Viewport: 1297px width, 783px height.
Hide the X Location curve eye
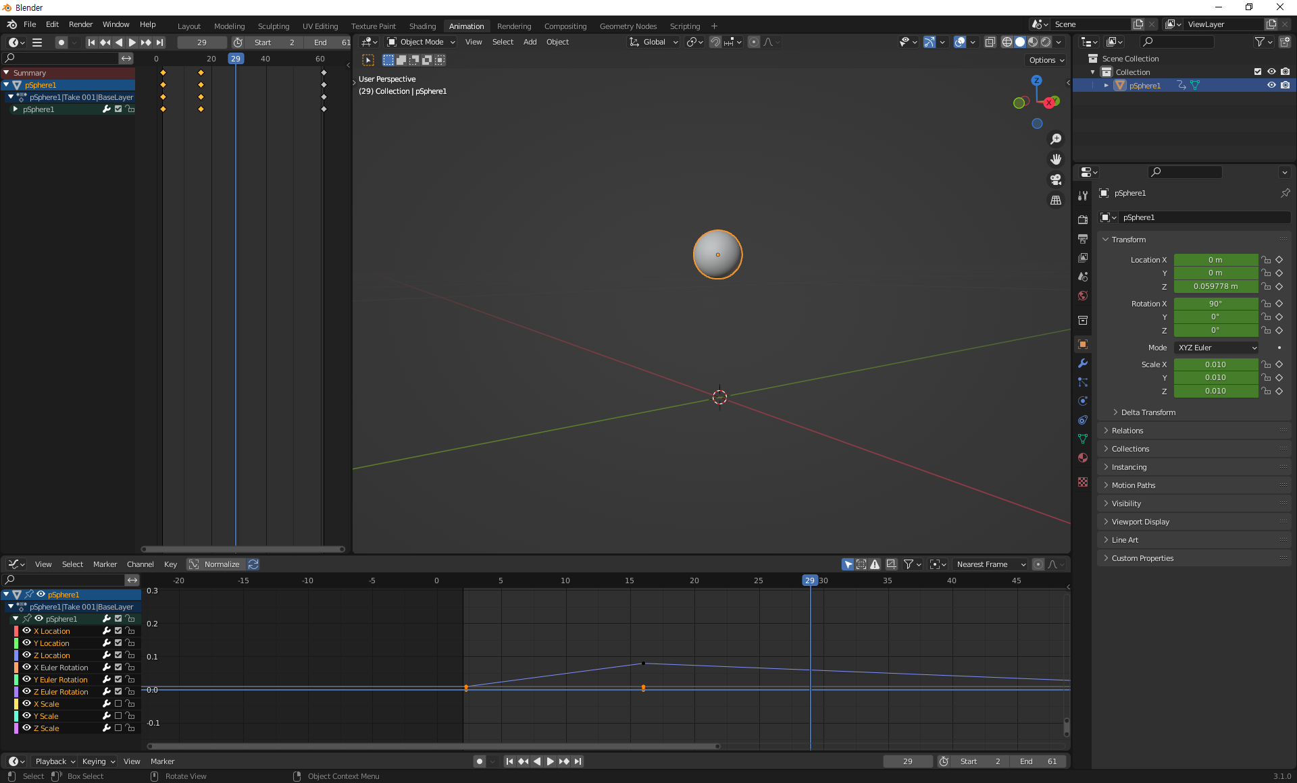point(27,630)
